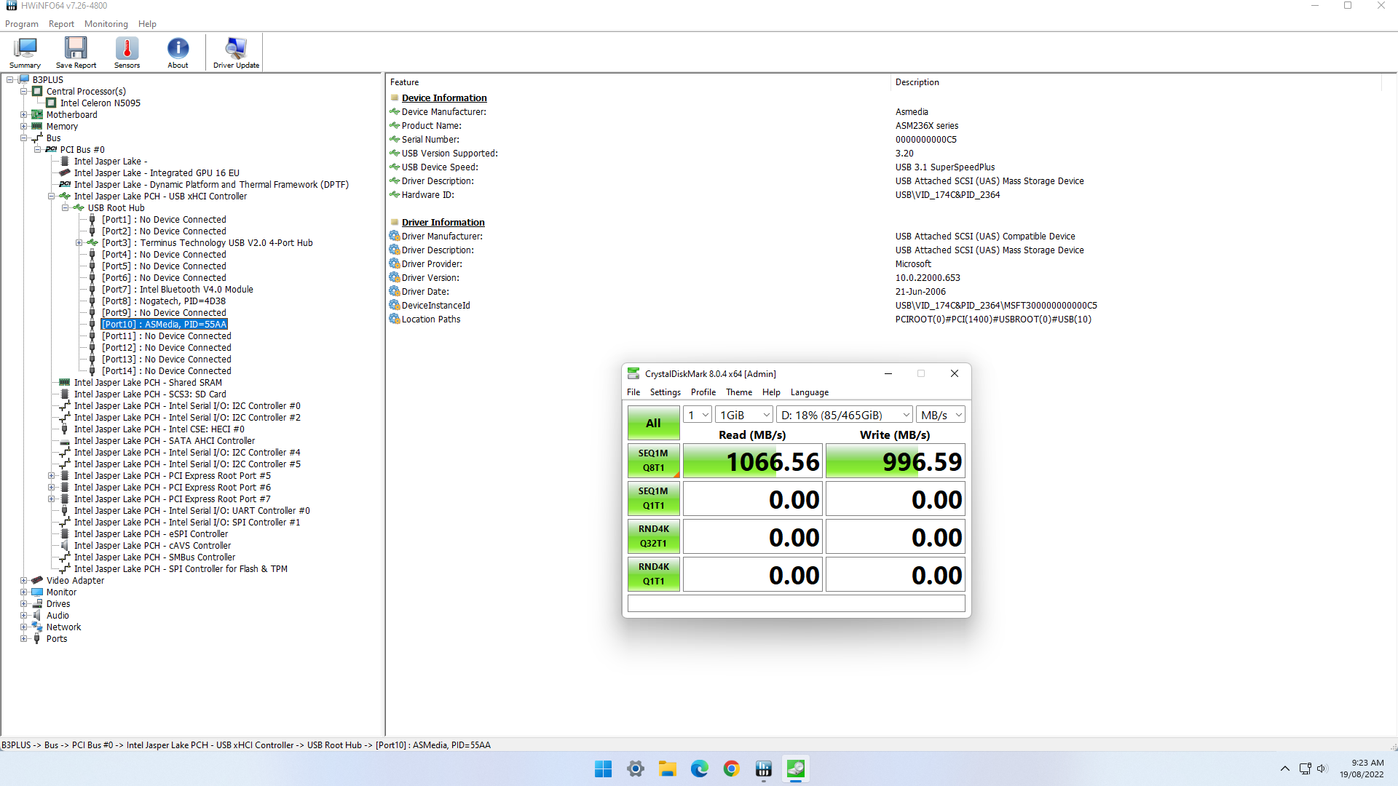The height and width of the screenshot is (786, 1398).
Task: Click Product Name USB feature icon
Action: point(395,125)
